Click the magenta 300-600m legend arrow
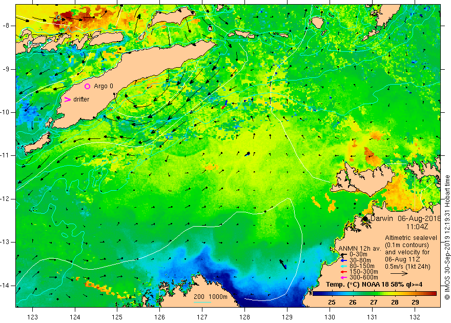 [x=343, y=277]
